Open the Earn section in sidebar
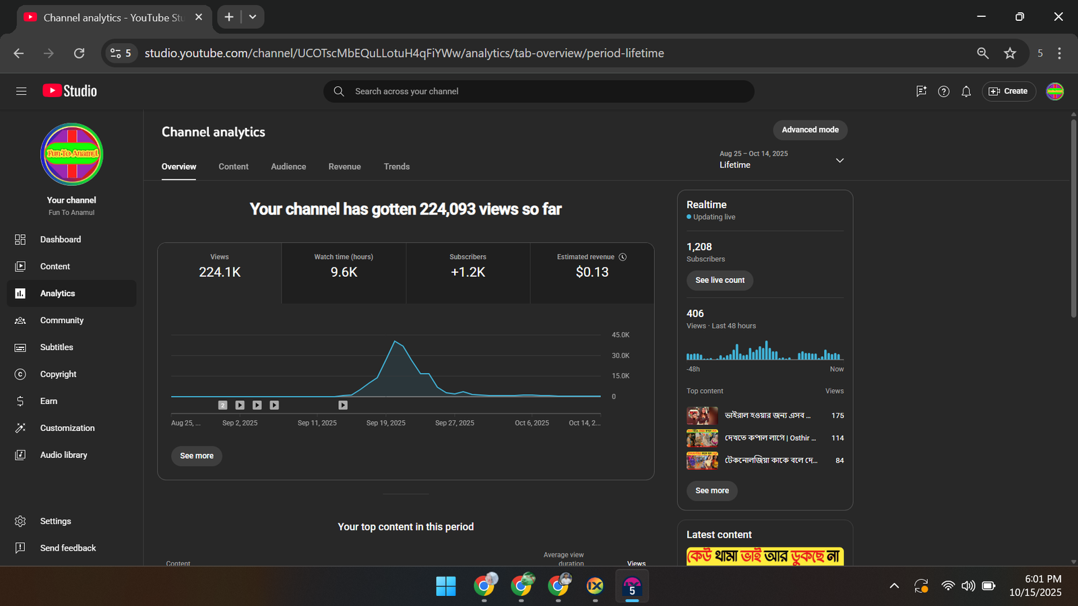Screen dimensions: 1078x606 pos(49,401)
